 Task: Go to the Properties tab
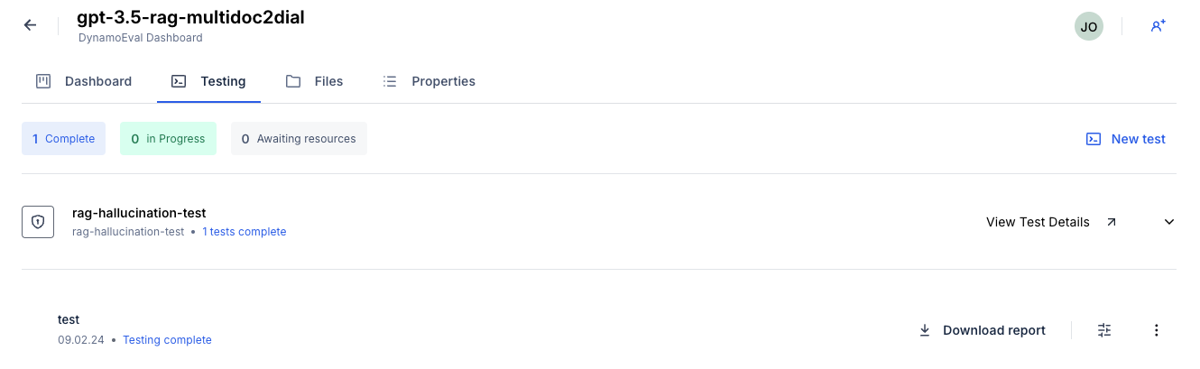tap(429, 81)
